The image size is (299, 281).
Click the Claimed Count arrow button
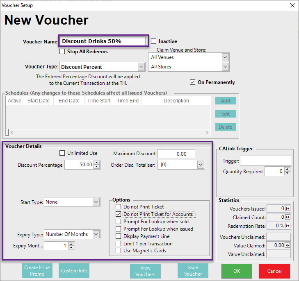pos(288,218)
